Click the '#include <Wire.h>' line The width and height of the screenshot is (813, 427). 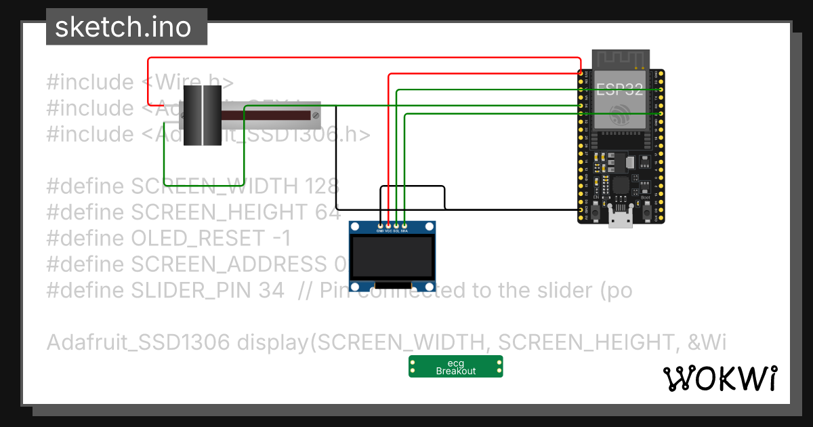tap(140, 83)
